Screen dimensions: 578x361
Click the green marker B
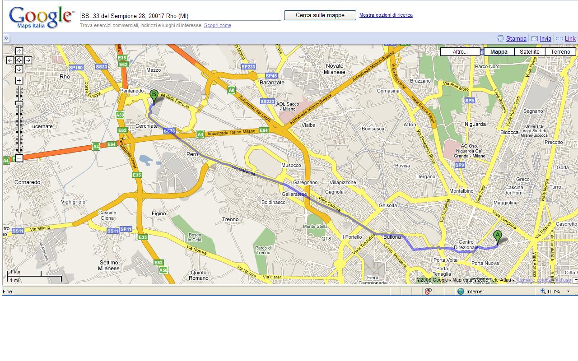(x=154, y=96)
